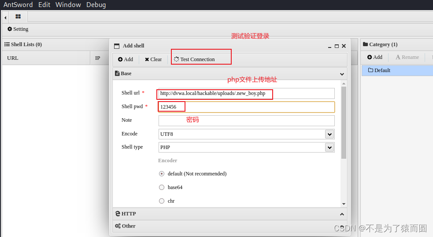Close the Add shell dialog

click(344, 46)
